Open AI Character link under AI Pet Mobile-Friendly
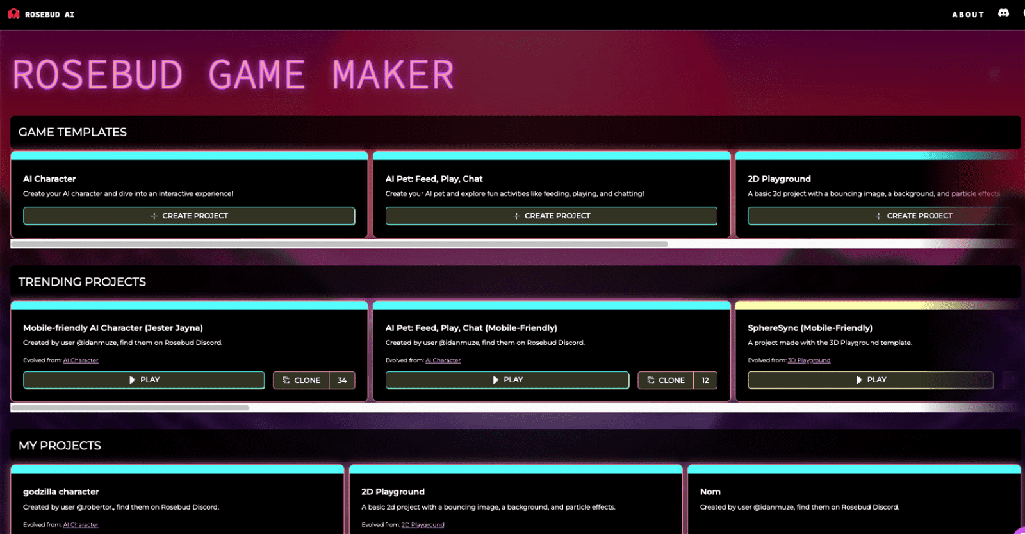The width and height of the screenshot is (1025, 534). 443,360
